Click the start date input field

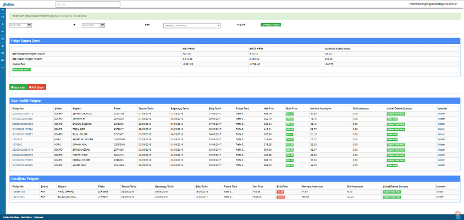[x=17, y=25]
